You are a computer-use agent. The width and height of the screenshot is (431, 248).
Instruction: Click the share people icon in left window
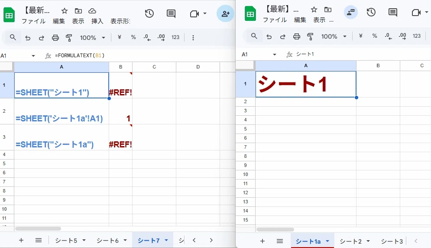[x=225, y=13]
